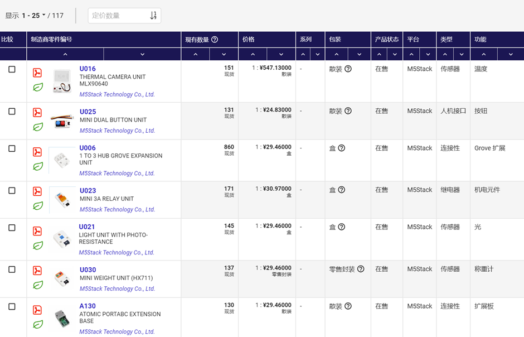The image size is (524, 337).
Task: Sort 现有数量 column descending with down arrow
Action: pos(224,54)
